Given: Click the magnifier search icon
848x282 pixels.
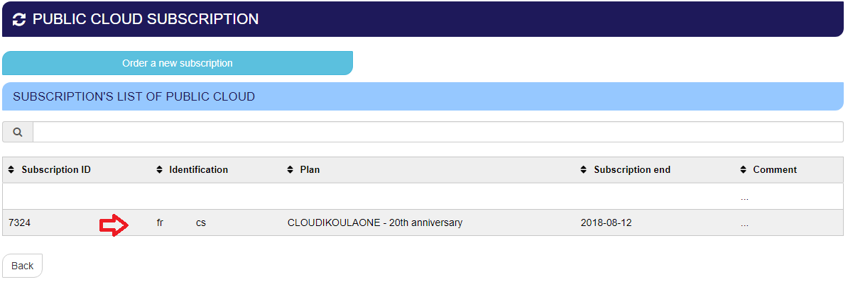Looking at the screenshot, I should coord(18,132).
